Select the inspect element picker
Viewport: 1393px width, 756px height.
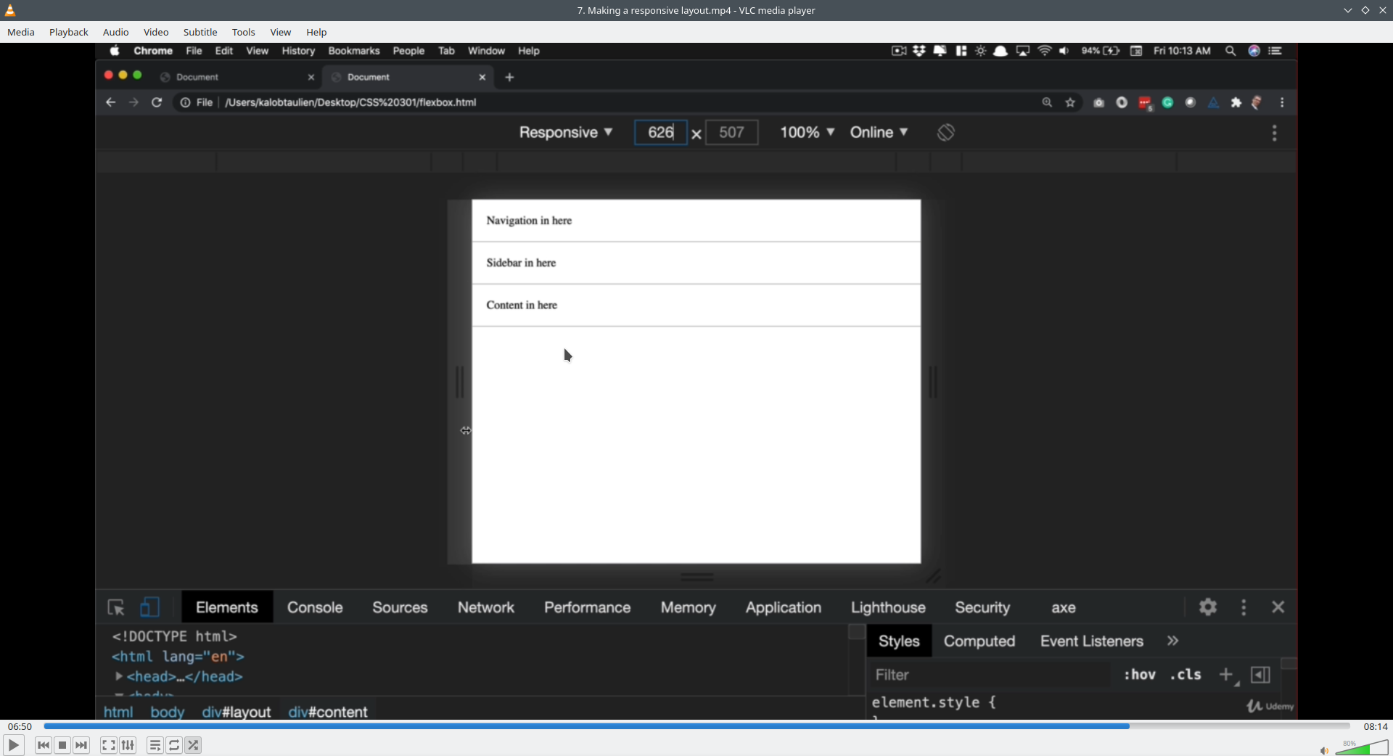(116, 607)
